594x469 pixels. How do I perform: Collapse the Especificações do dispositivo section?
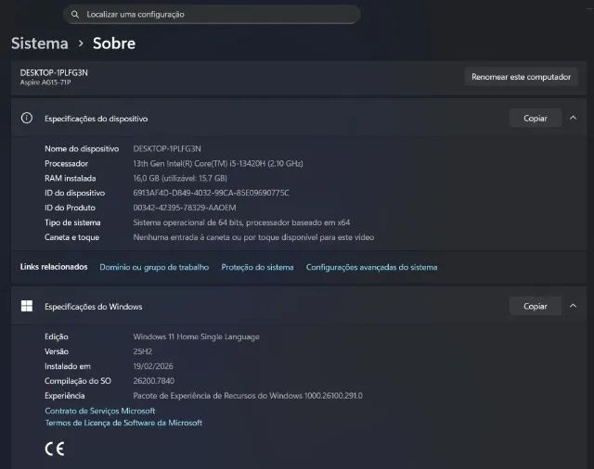click(573, 119)
